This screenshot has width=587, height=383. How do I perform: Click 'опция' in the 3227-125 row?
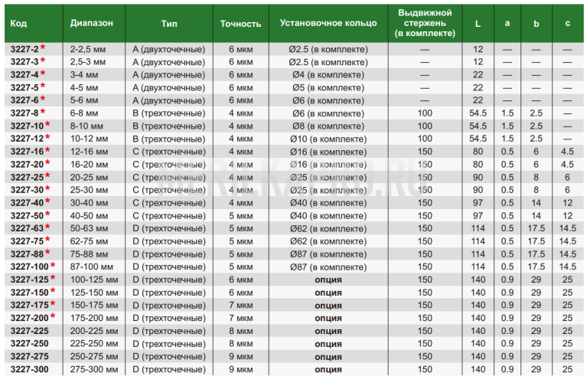tap(328, 280)
